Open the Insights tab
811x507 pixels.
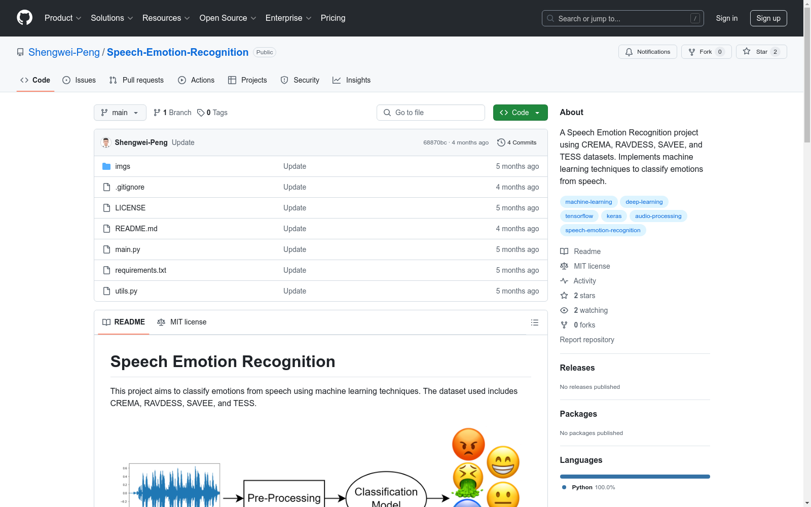(352, 80)
